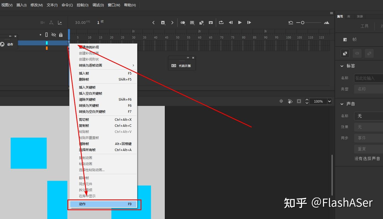Toggle lock all layers padlock

click(61, 35)
